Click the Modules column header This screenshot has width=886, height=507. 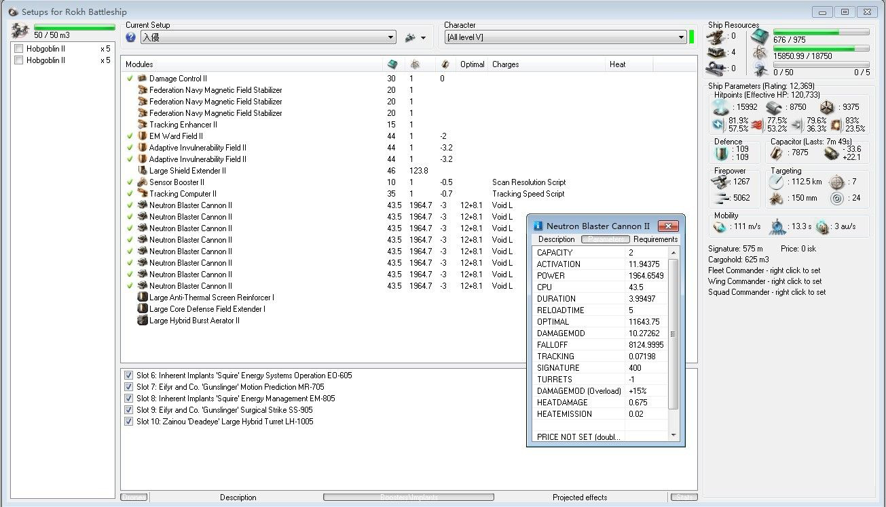pos(253,64)
